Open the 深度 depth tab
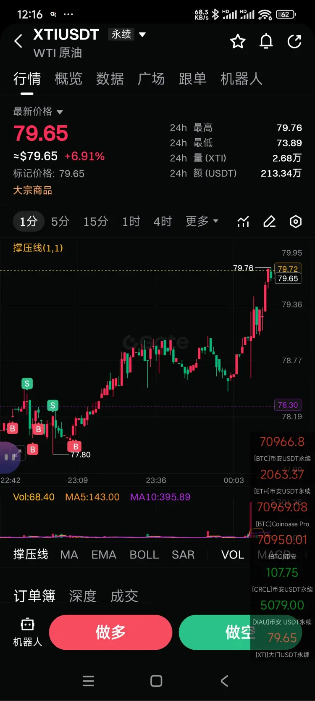The width and height of the screenshot is (315, 701). click(83, 595)
